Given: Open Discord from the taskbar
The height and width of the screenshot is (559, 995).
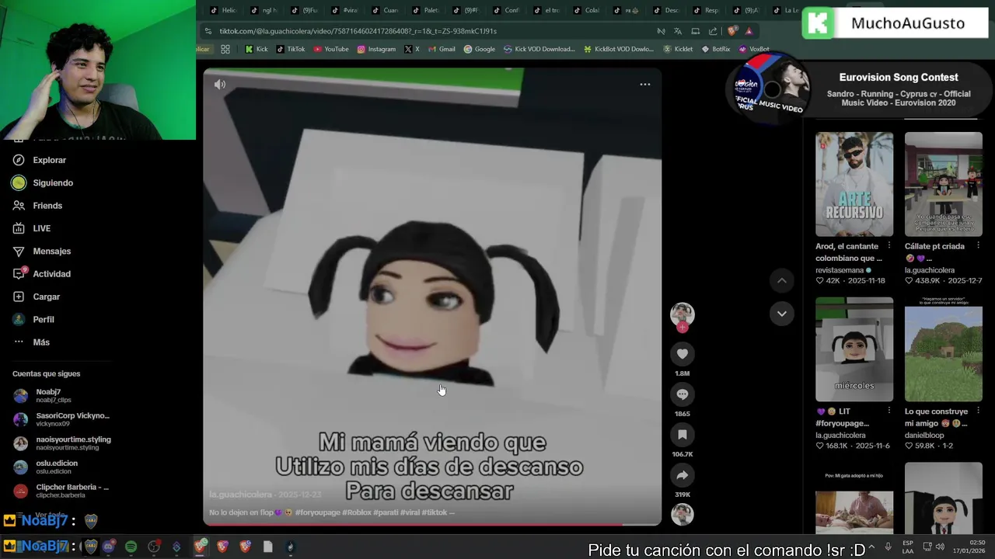Looking at the screenshot, I should tap(108, 547).
